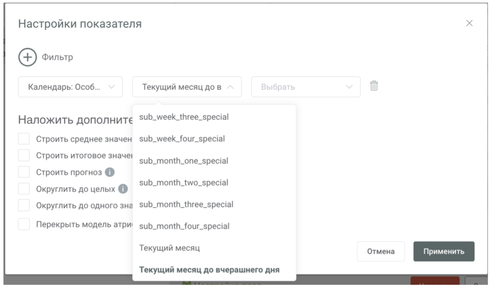
Task: Collapse the Текущий месяц до в dropdown
Action: (187, 87)
